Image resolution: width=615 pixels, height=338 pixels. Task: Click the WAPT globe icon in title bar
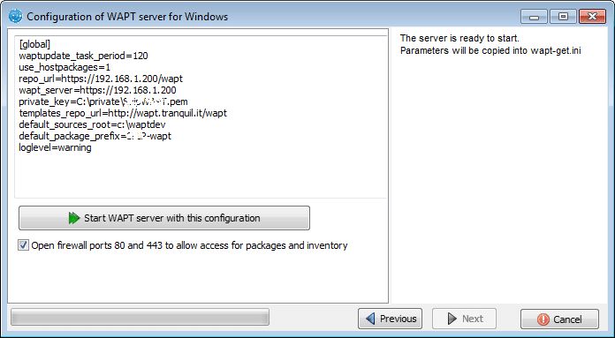pyautogui.click(x=16, y=17)
